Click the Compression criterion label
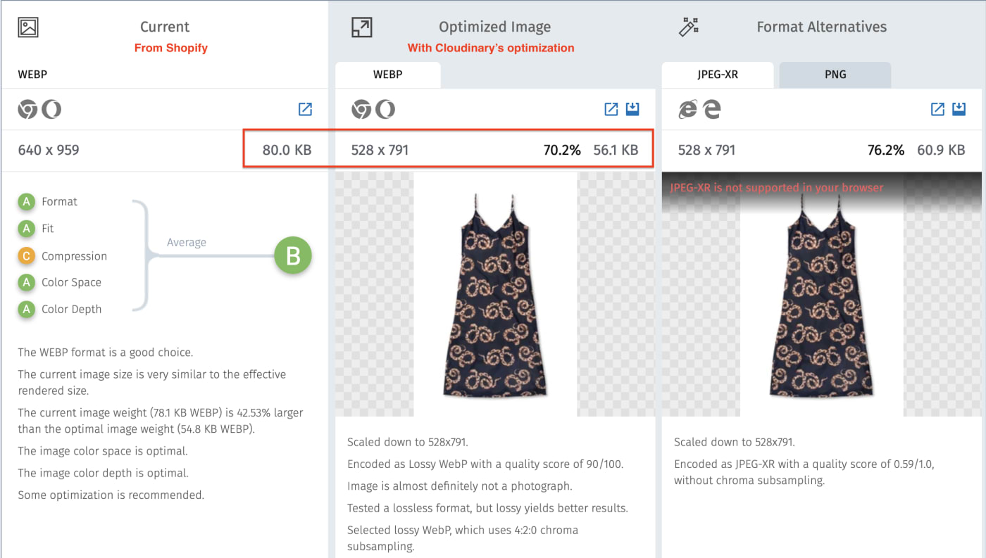The image size is (986, 558). (75, 256)
